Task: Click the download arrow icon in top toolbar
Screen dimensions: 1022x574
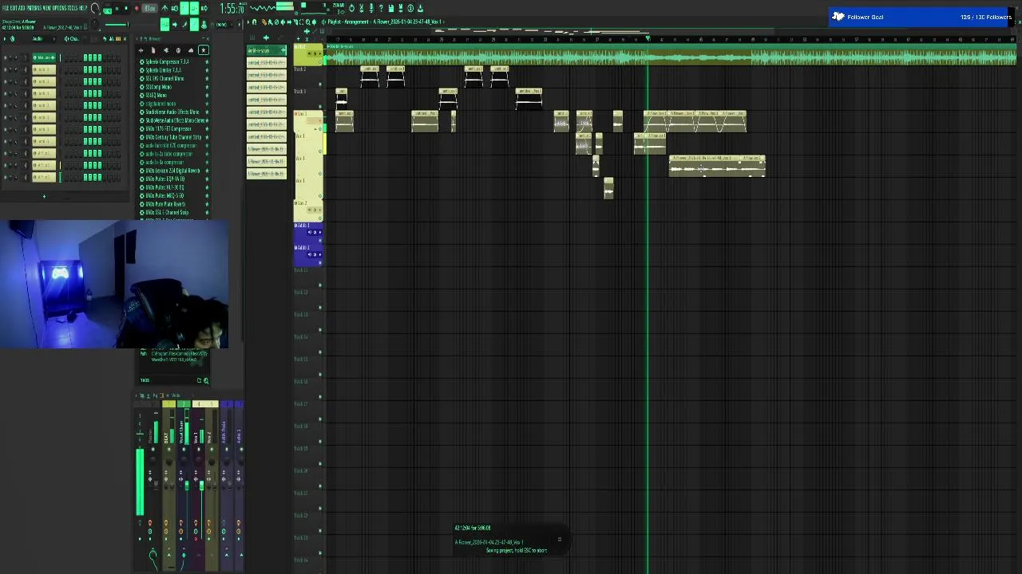Action: pyautogui.click(x=421, y=8)
